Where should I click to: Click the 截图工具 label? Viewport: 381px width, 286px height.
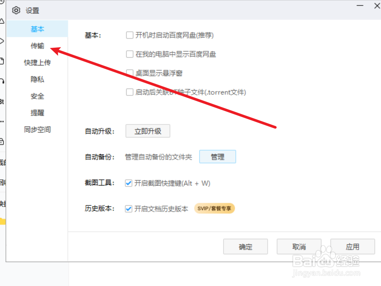pyautogui.click(x=100, y=183)
